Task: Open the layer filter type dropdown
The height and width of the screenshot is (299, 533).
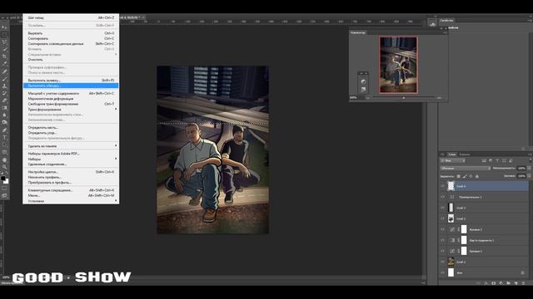Action: tap(452, 160)
